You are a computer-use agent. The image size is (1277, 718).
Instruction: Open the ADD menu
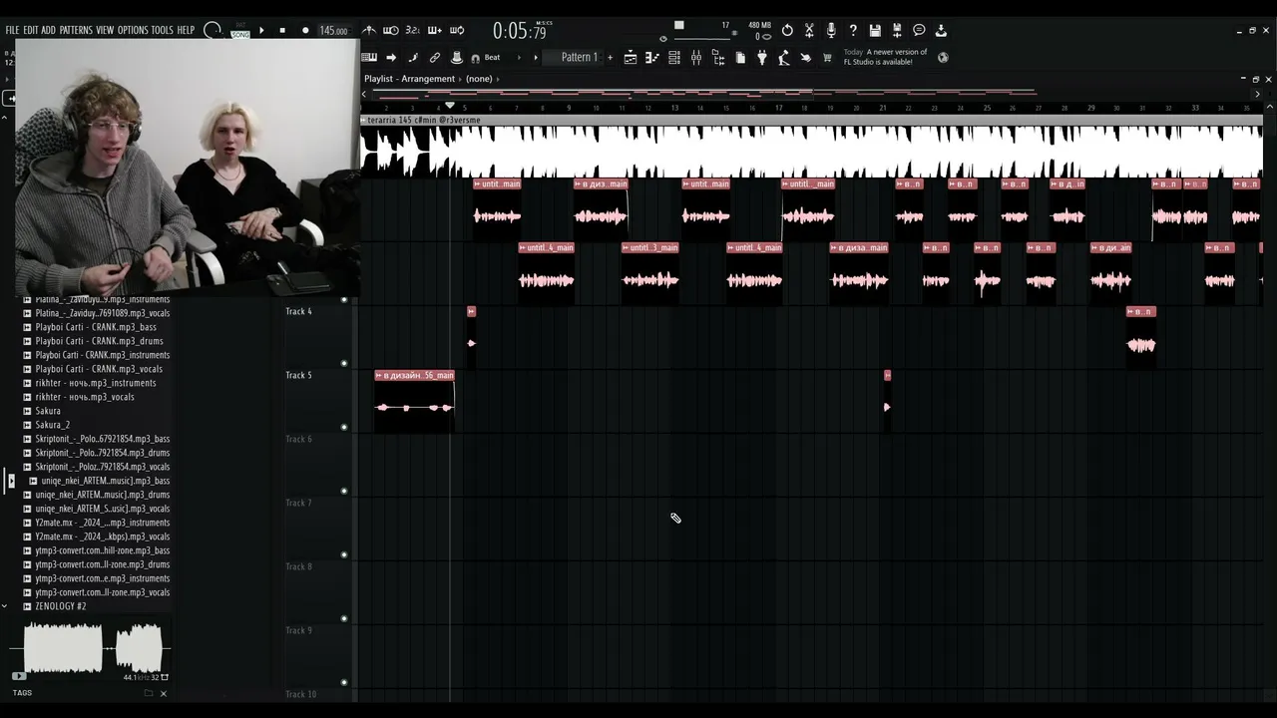[49, 31]
